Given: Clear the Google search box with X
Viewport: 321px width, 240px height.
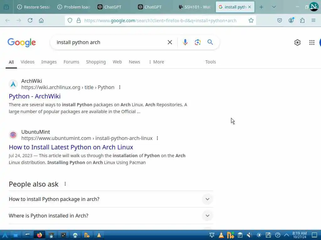Looking at the screenshot, I should click(170, 42).
